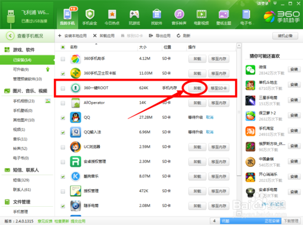The image size is (303, 225).
Task: Click 刷新 toolbar item
Action: 184,36
